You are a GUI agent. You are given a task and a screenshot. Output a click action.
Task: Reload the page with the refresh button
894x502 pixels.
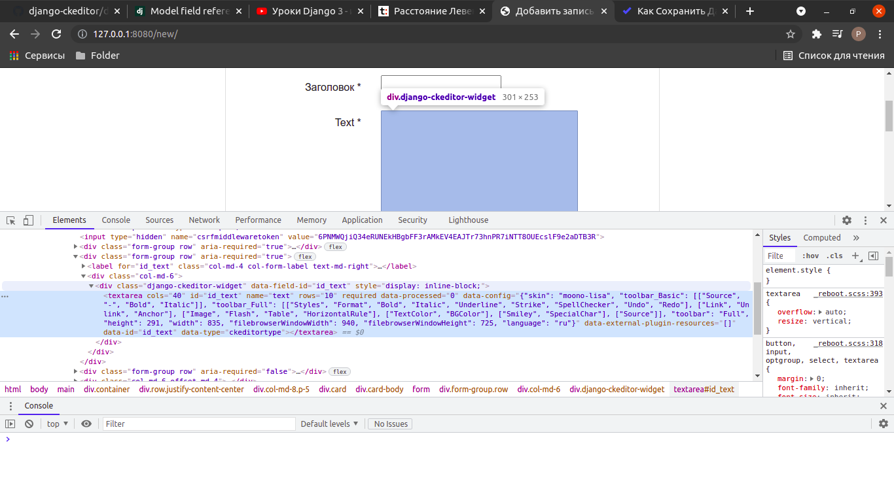pos(56,34)
